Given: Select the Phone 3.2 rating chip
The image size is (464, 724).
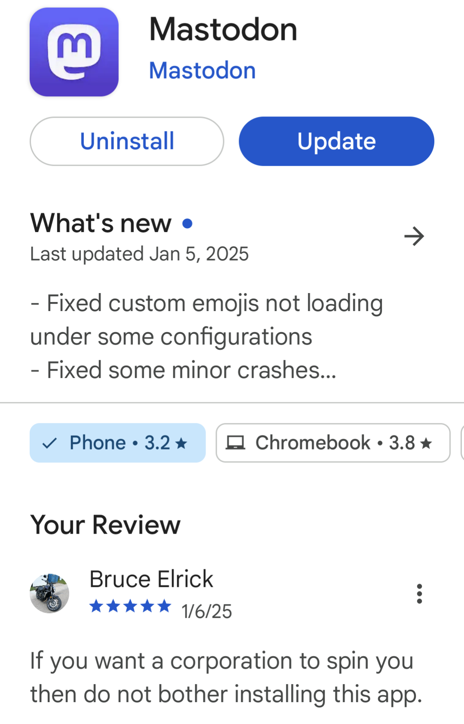Looking at the screenshot, I should pos(117,443).
